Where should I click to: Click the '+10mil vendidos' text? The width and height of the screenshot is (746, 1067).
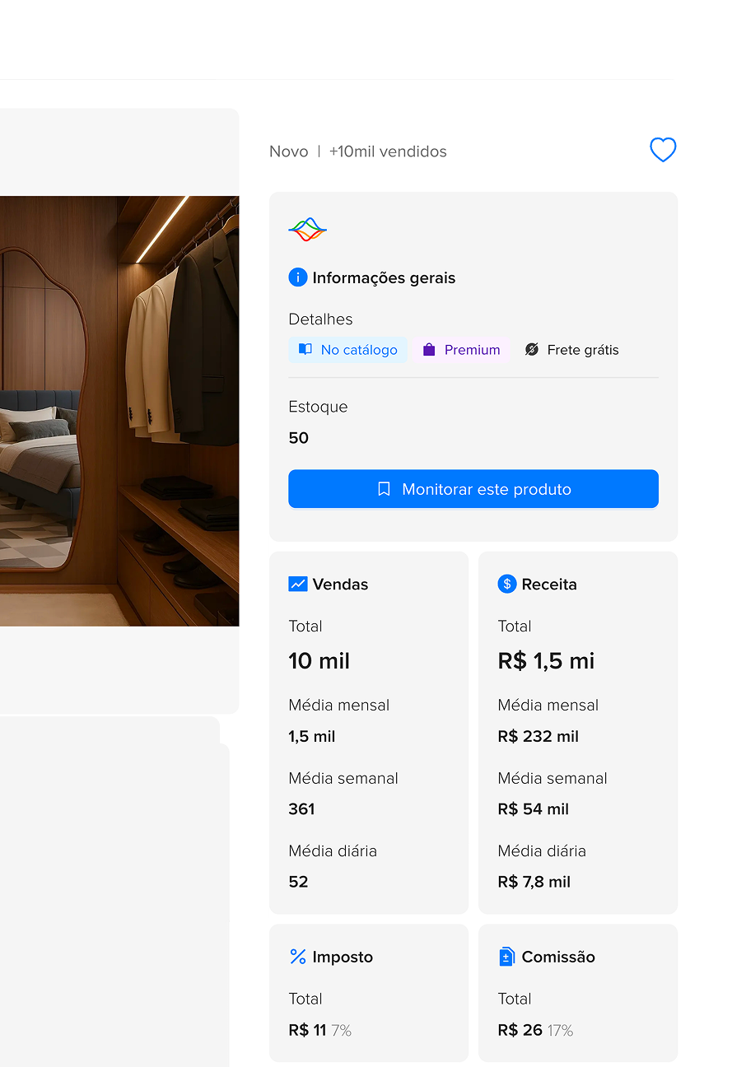[x=388, y=151]
